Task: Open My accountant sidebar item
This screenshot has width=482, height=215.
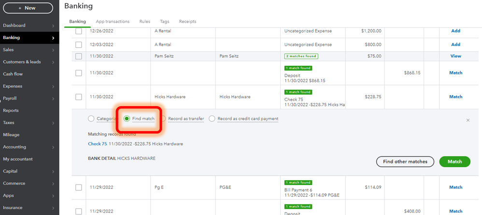Action: click(x=18, y=159)
